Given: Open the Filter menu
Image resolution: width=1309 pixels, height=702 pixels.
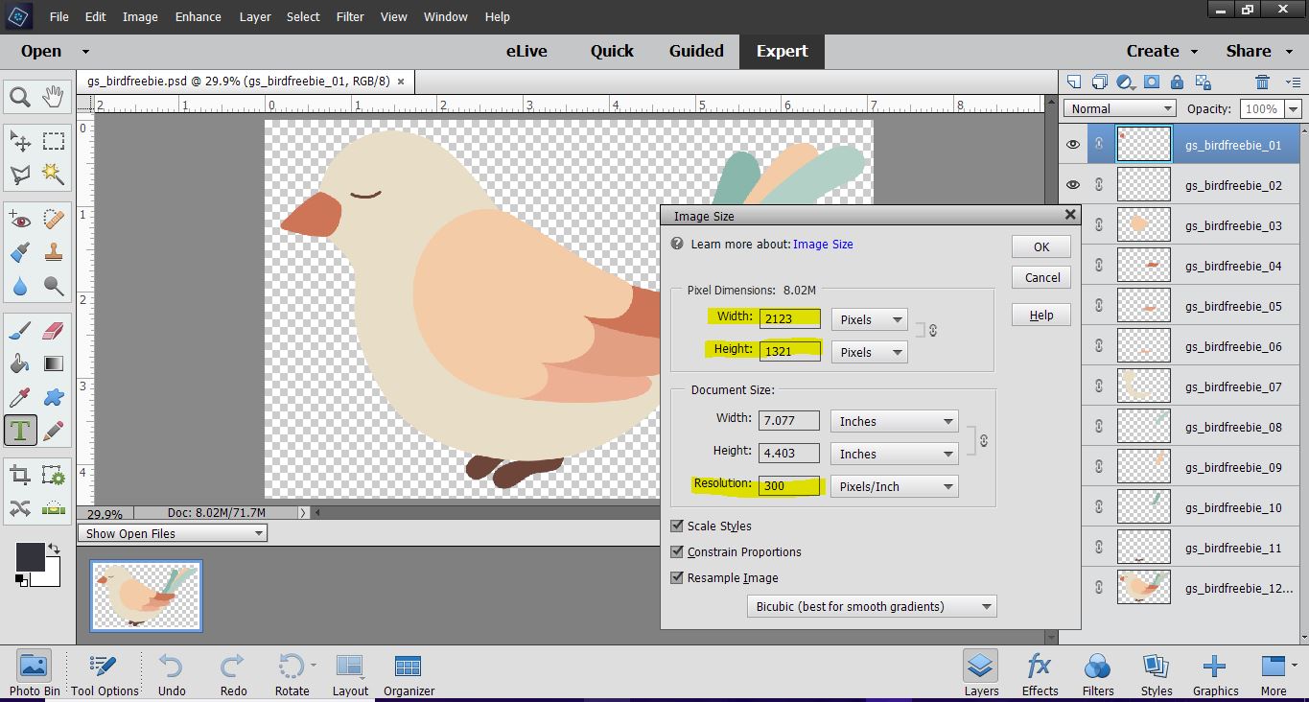Looking at the screenshot, I should point(350,16).
